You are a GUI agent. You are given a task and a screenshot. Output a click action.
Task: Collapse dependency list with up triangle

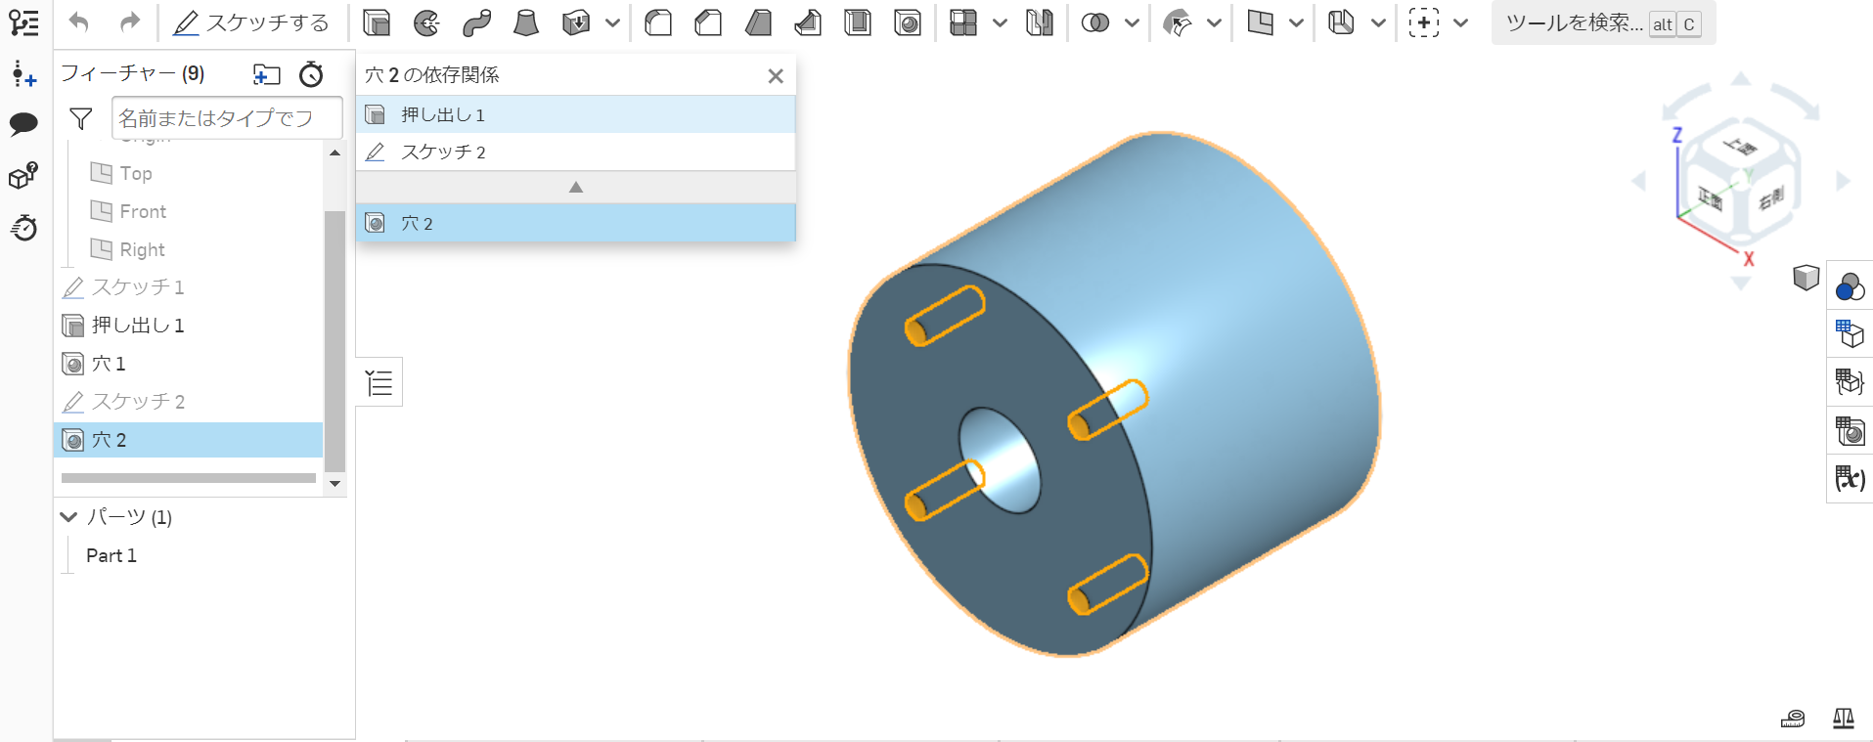tap(576, 187)
